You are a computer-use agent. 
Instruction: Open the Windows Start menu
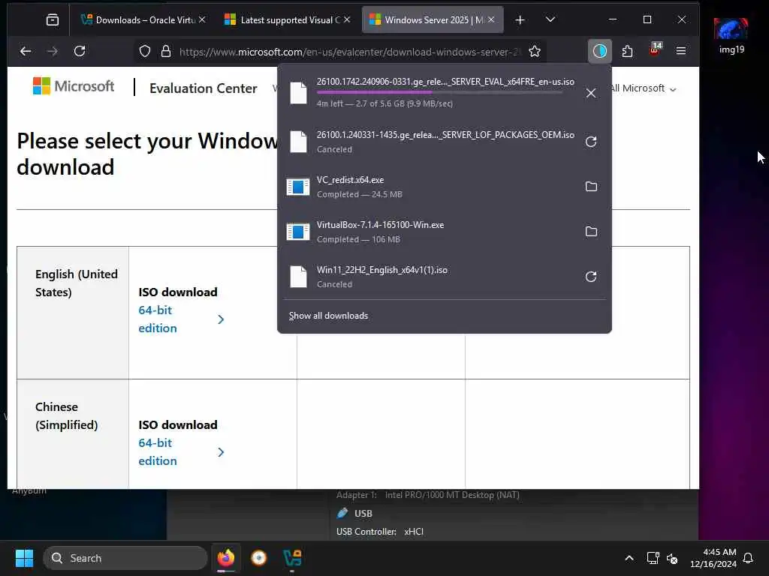(x=24, y=558)
